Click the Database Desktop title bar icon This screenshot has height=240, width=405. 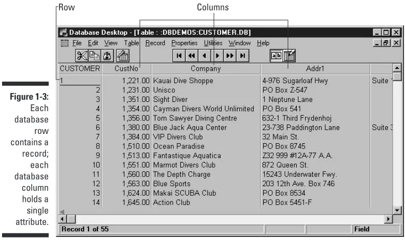coord(63,32)
